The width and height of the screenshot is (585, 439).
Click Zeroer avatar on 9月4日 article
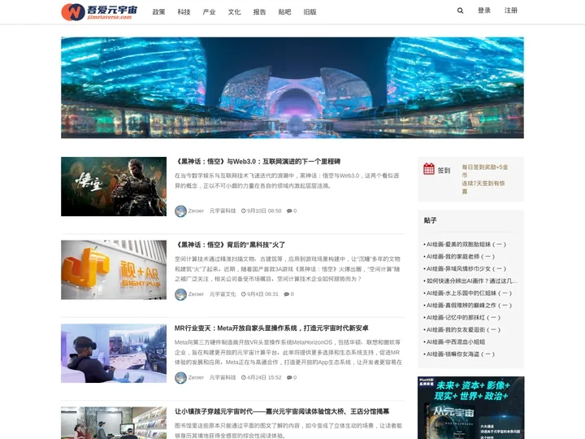coord(180,294)
